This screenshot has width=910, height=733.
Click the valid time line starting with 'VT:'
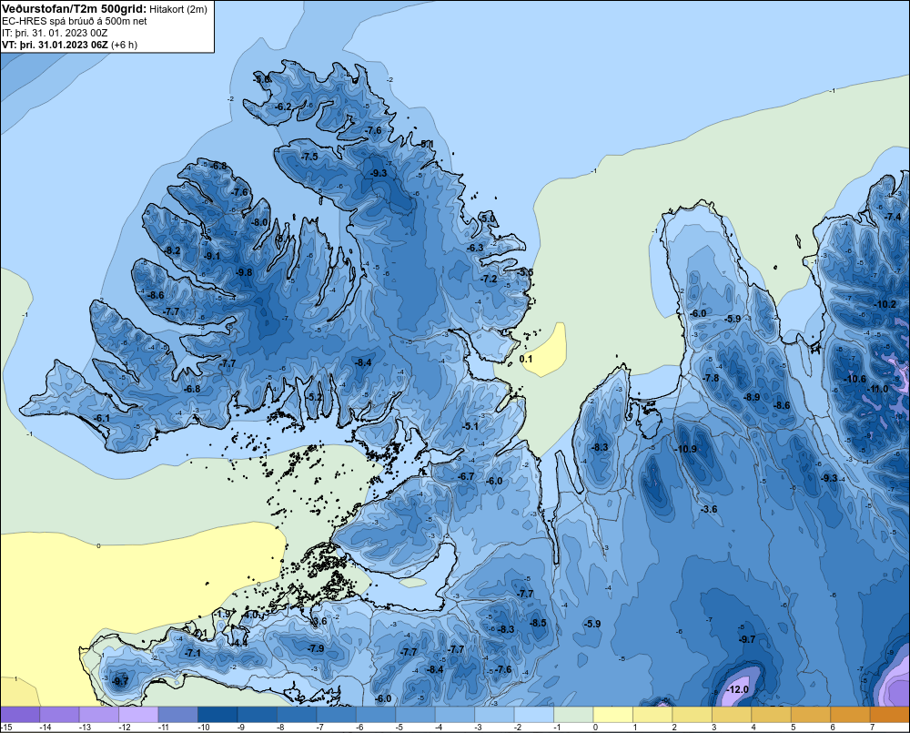(x=70, y=45)
